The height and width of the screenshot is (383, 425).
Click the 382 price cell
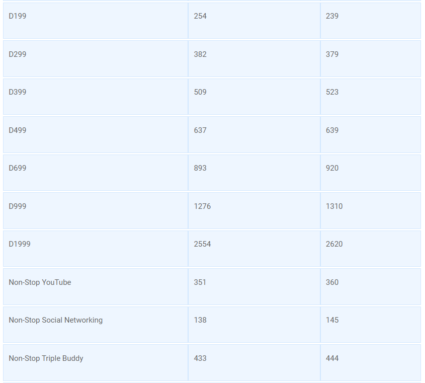tap(254, 58)
